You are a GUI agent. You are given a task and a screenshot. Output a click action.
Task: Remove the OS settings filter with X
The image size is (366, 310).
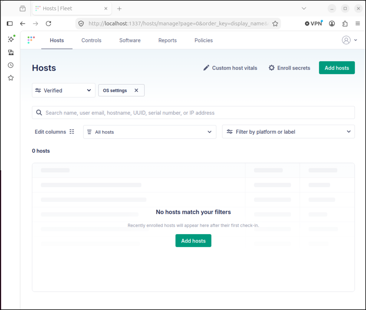(136, 90)
